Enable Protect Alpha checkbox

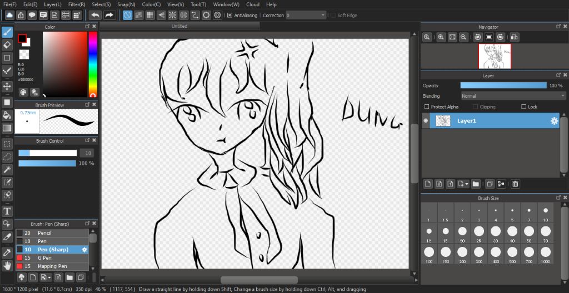[427, 107]
